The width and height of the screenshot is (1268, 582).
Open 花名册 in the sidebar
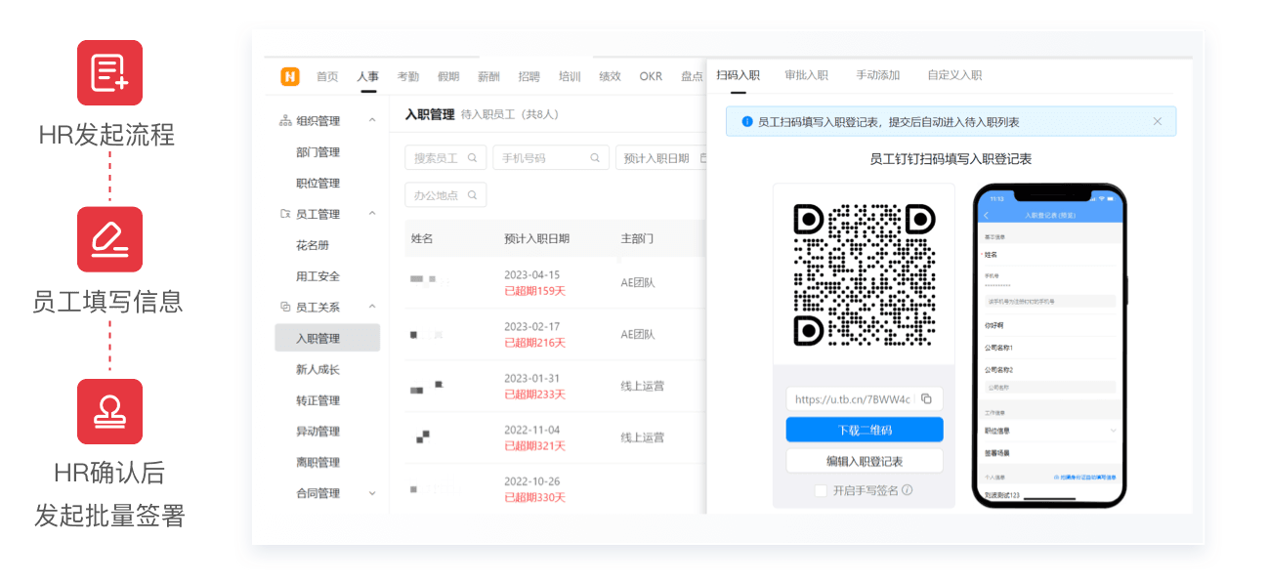coord(313,245)
